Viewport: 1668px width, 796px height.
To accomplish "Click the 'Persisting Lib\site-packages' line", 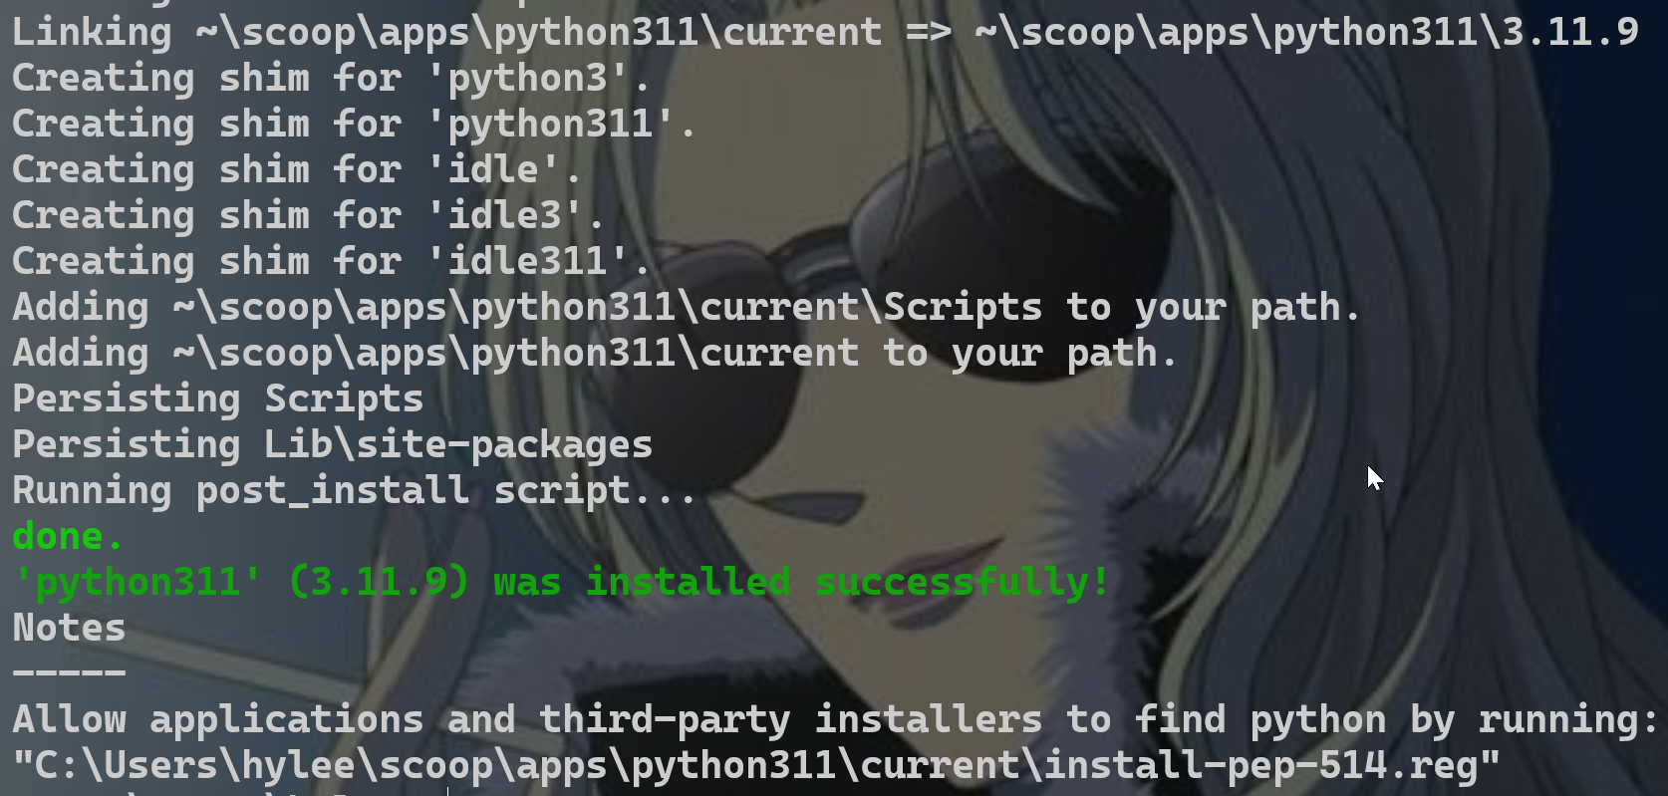I will click(333, 444).
